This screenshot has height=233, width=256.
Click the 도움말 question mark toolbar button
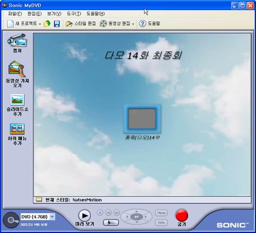[x=150, y=24]
